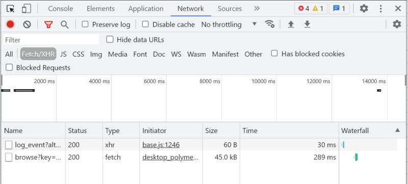408x184 pixels.
Task: Filter requests by Doc
Action: click(159, 54)
